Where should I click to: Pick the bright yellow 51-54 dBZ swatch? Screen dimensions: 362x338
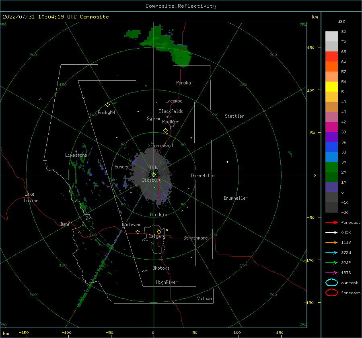point(331,87)
